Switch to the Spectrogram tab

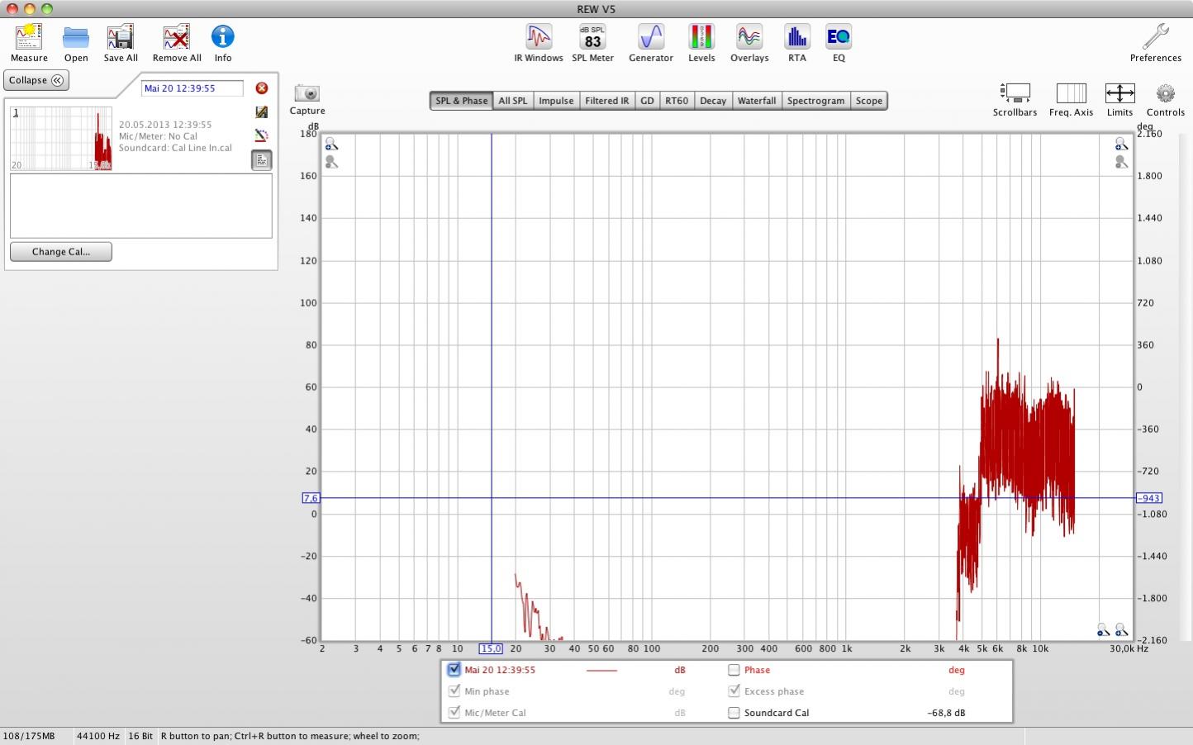coord(815,101)
